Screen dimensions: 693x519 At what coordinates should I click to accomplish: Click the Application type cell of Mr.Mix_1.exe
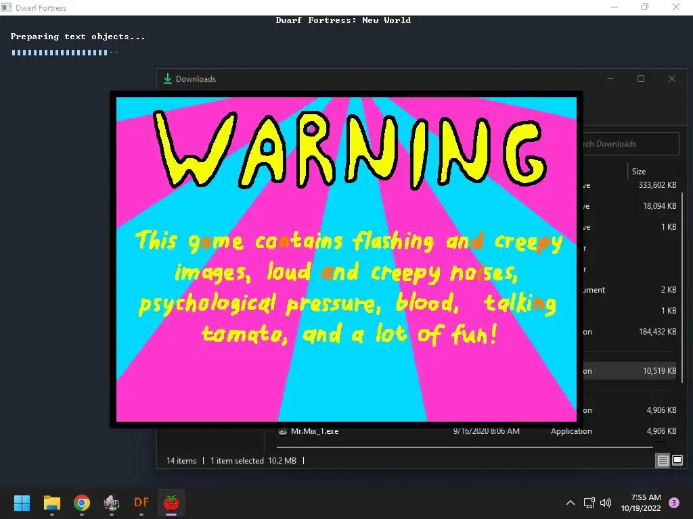pyautogui.click(x=571, y=431)
